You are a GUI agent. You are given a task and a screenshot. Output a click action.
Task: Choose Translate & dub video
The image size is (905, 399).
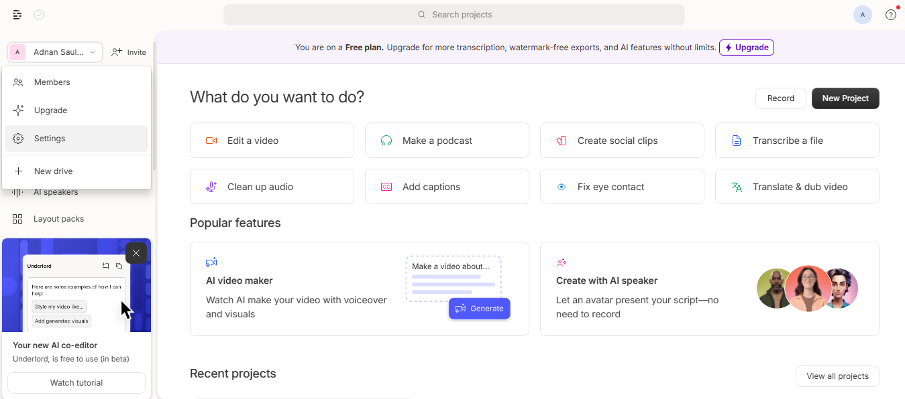click(x=796, y=187)
